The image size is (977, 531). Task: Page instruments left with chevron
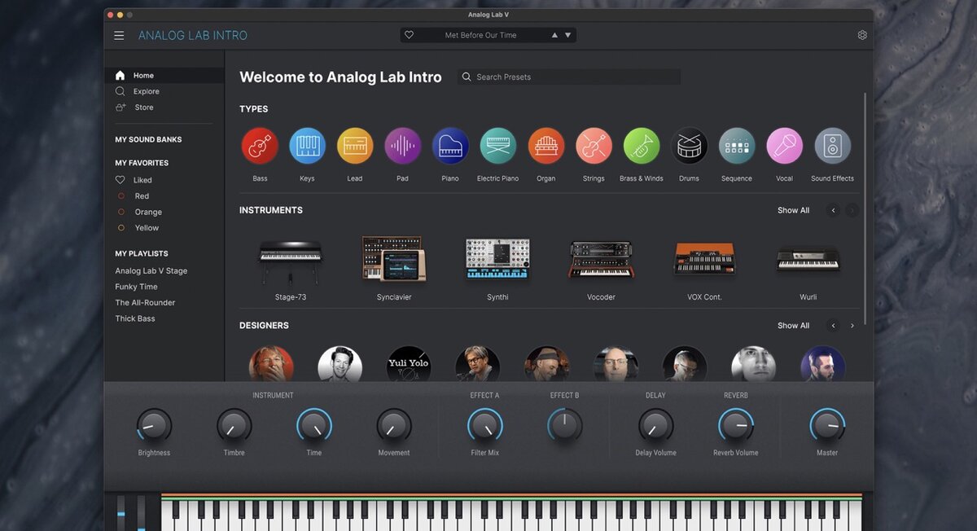(x=833, y=210)
